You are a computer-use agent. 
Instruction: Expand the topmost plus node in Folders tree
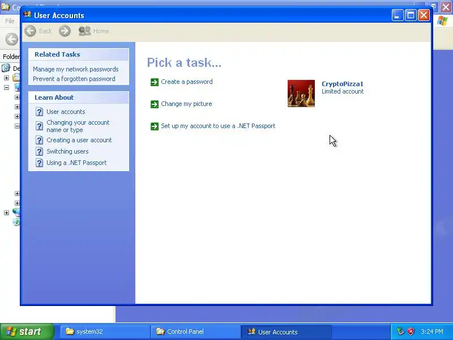6,78
